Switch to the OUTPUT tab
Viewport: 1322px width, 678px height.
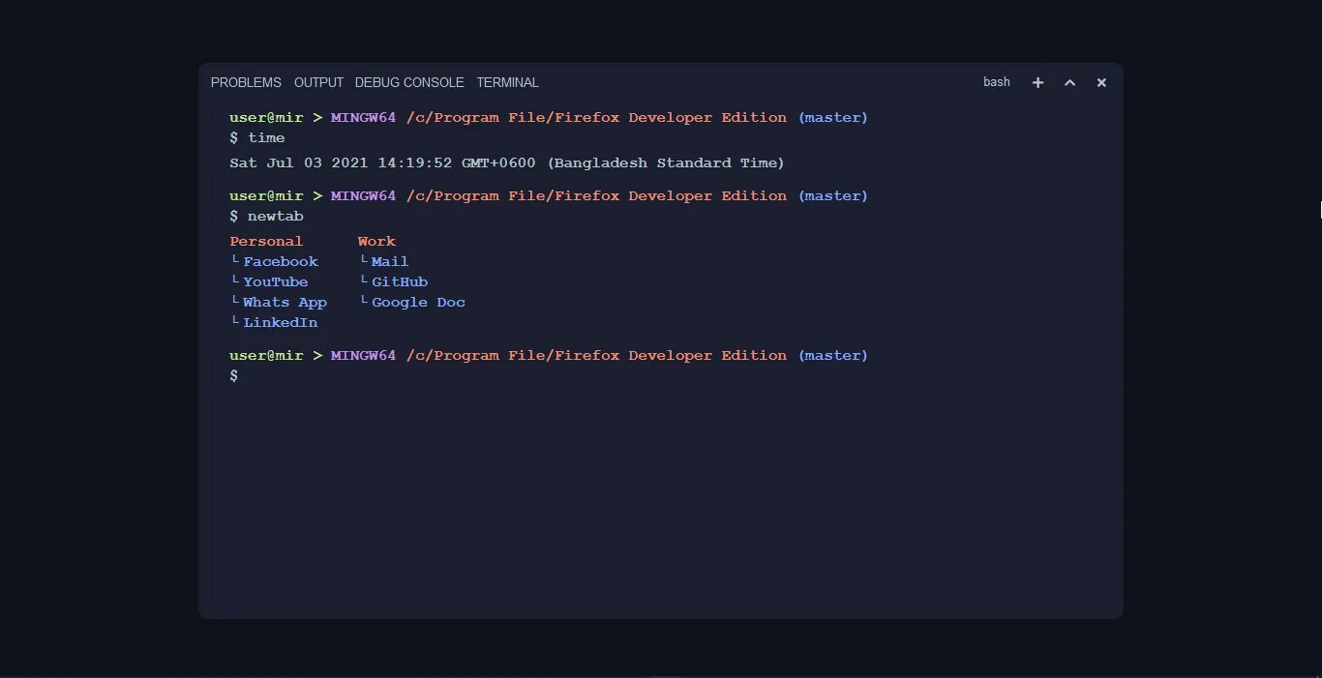click(318, 82)
